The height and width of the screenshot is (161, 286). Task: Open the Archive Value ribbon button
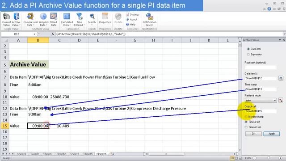point(16,20)
